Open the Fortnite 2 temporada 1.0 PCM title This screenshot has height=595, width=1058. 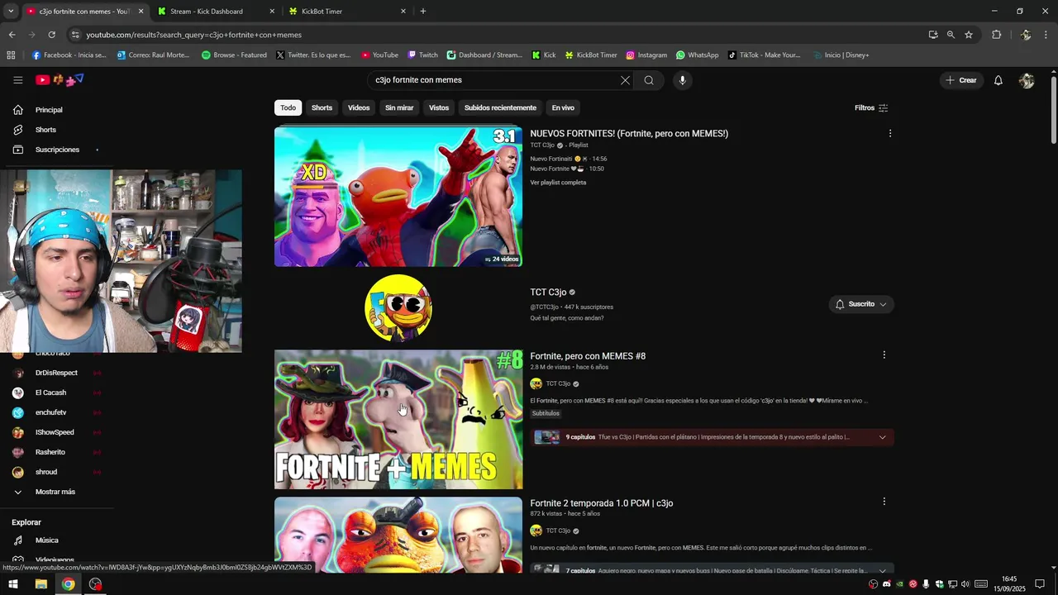602,503
